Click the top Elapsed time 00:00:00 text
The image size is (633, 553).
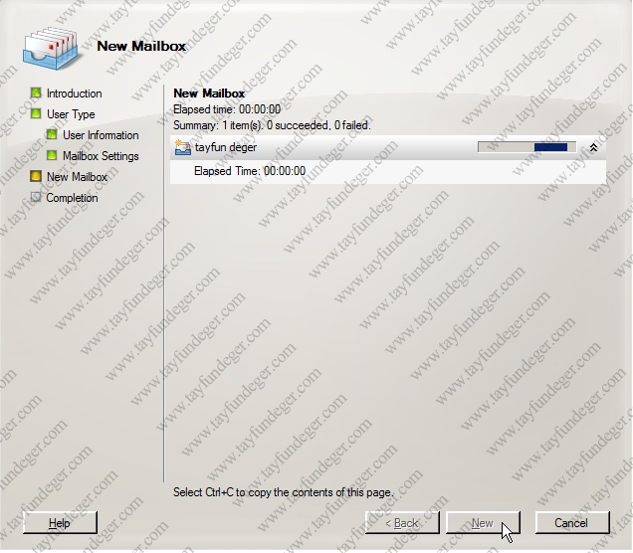(x=227, y=109)
